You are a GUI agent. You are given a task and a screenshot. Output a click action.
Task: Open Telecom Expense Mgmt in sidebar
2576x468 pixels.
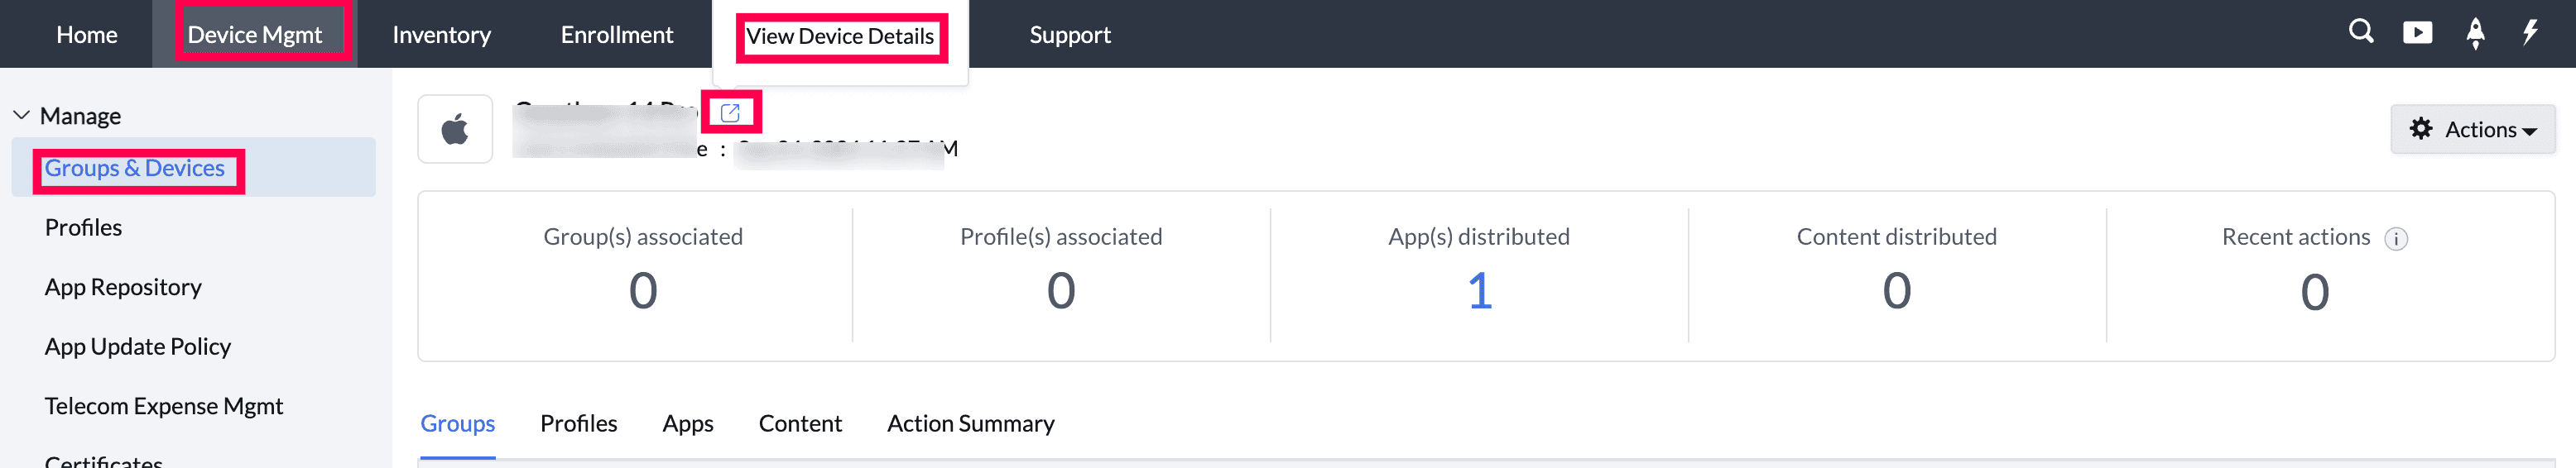click(164, 406)
